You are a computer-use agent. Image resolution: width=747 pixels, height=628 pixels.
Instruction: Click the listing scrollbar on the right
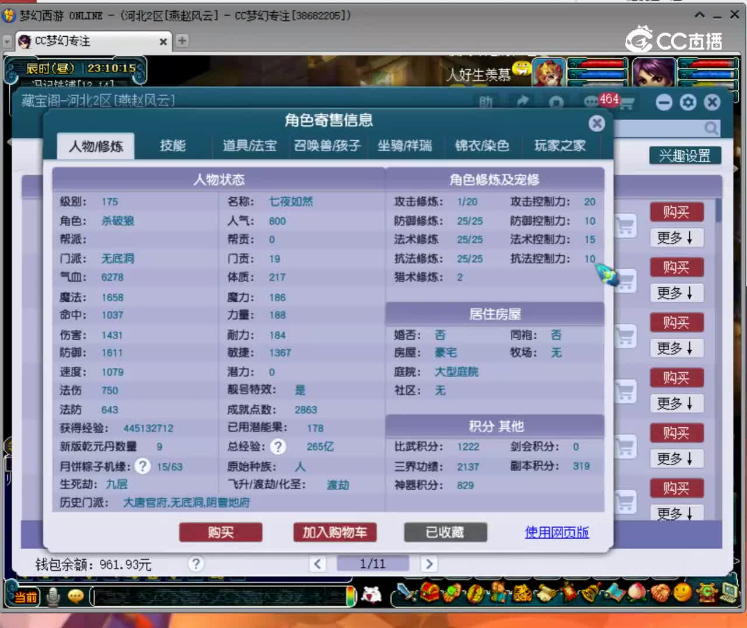718,210
